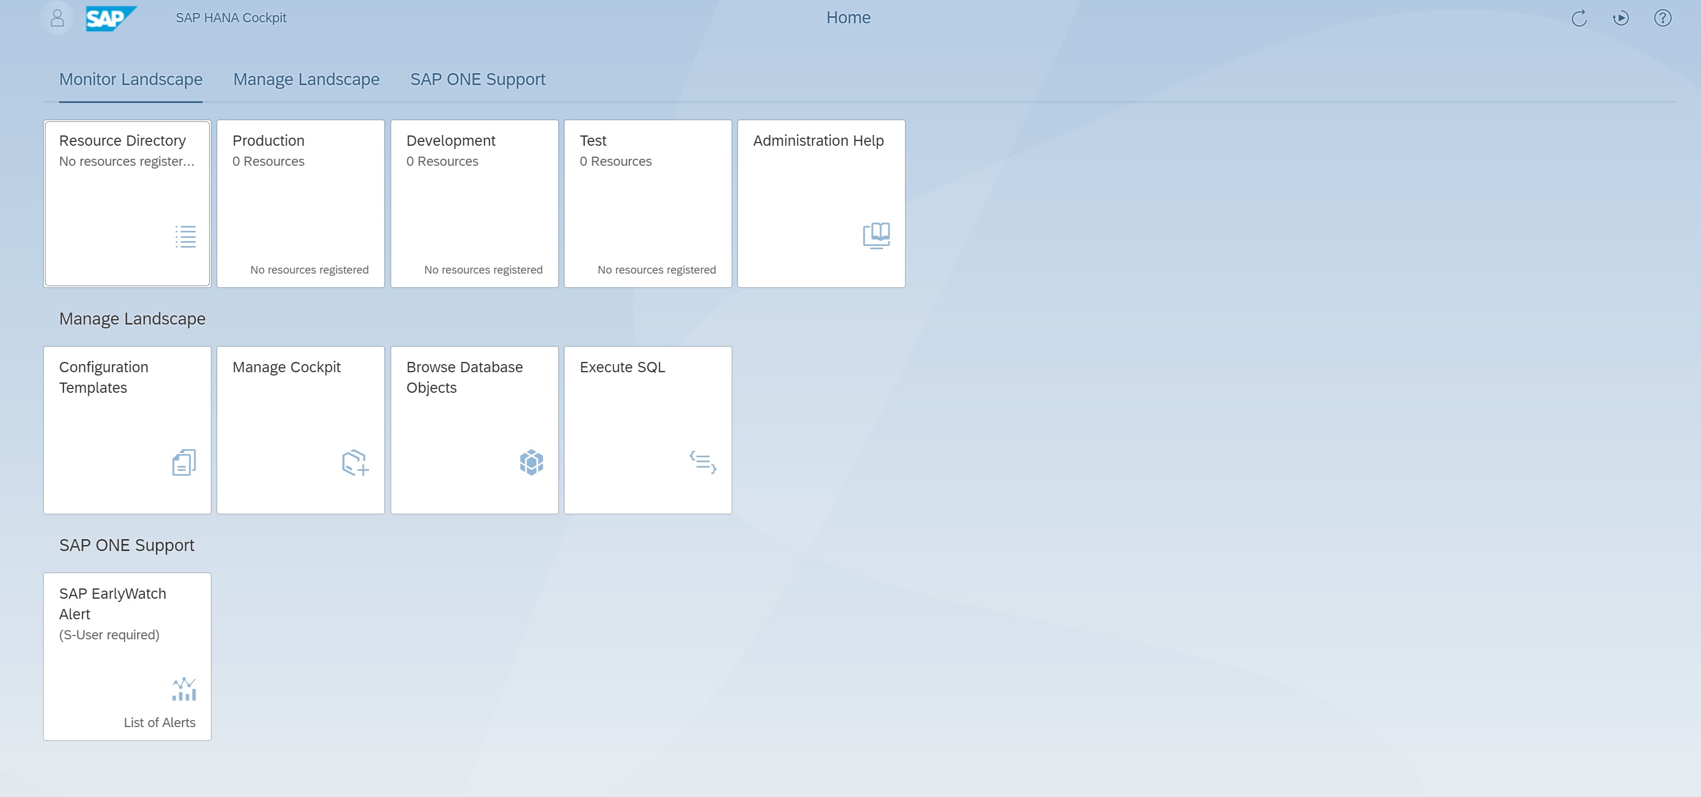
Task: Switch to the SAP ONE Support tab
Action: (477, 79)
